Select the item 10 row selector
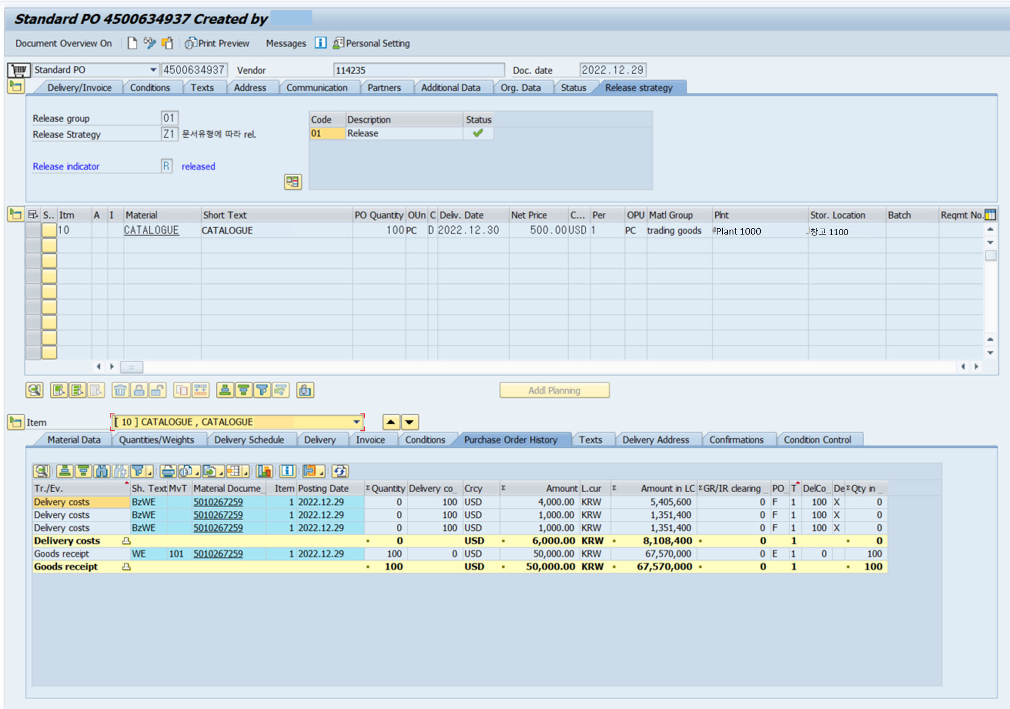 (x=33, y=230)
